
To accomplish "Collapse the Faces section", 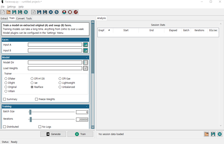I will pyautogui.click(x=87, y=40).
